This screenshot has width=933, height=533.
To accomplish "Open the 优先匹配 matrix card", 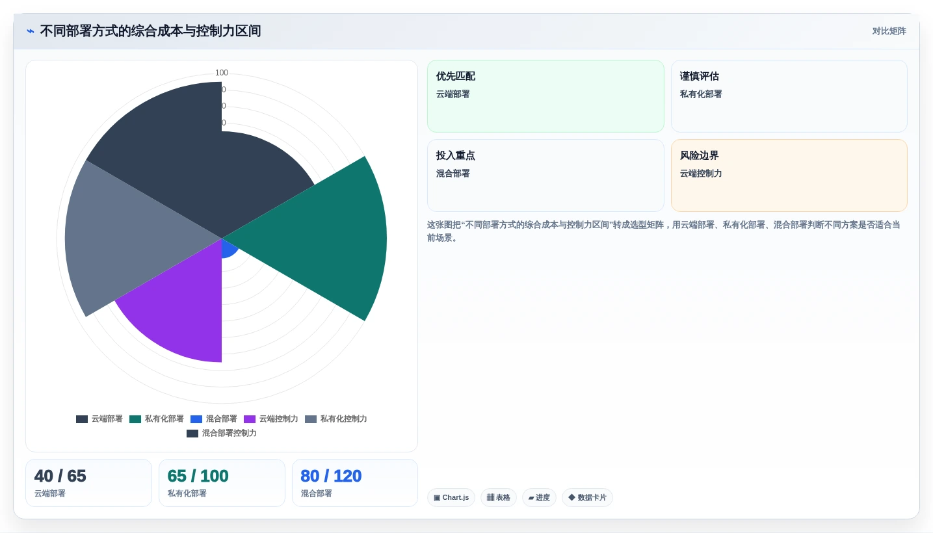I will point(545,96).
